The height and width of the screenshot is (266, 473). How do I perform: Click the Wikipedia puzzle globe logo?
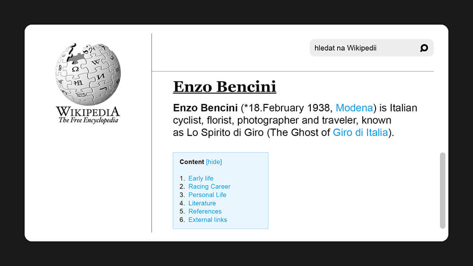[x=88, y=74]
